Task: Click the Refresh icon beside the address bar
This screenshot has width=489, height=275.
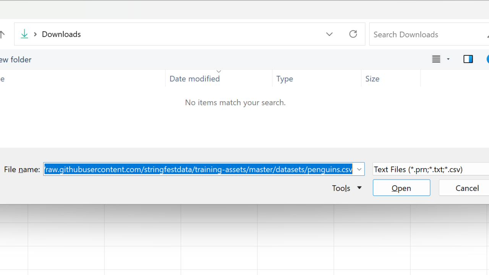Action: (x=353, y=34)
